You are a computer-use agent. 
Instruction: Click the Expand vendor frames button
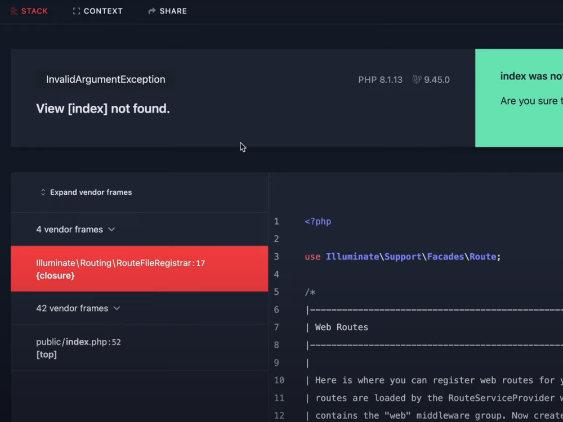86,192
